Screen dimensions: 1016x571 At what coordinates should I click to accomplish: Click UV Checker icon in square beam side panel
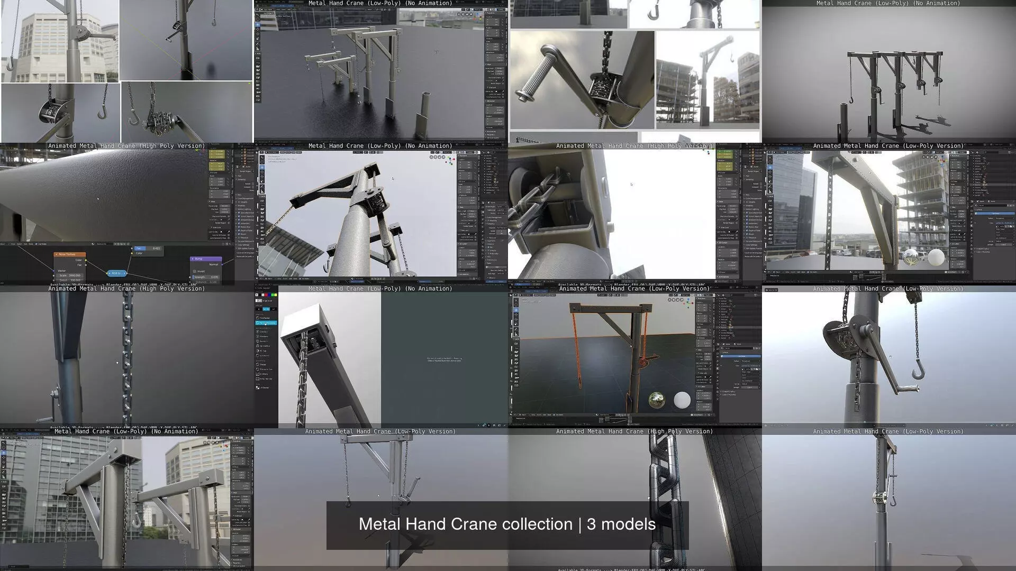pyautogui.click(x=258, y=388)
